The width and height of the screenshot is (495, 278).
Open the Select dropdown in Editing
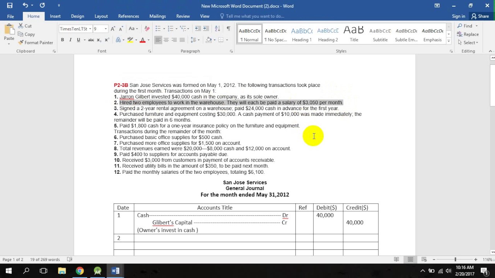point(468,42)
